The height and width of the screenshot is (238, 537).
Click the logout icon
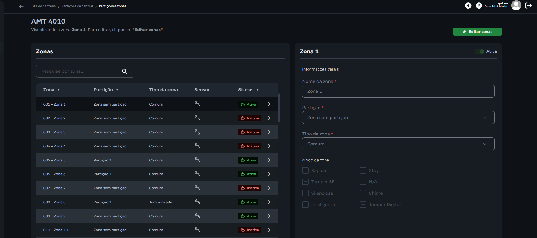(528, 6)
